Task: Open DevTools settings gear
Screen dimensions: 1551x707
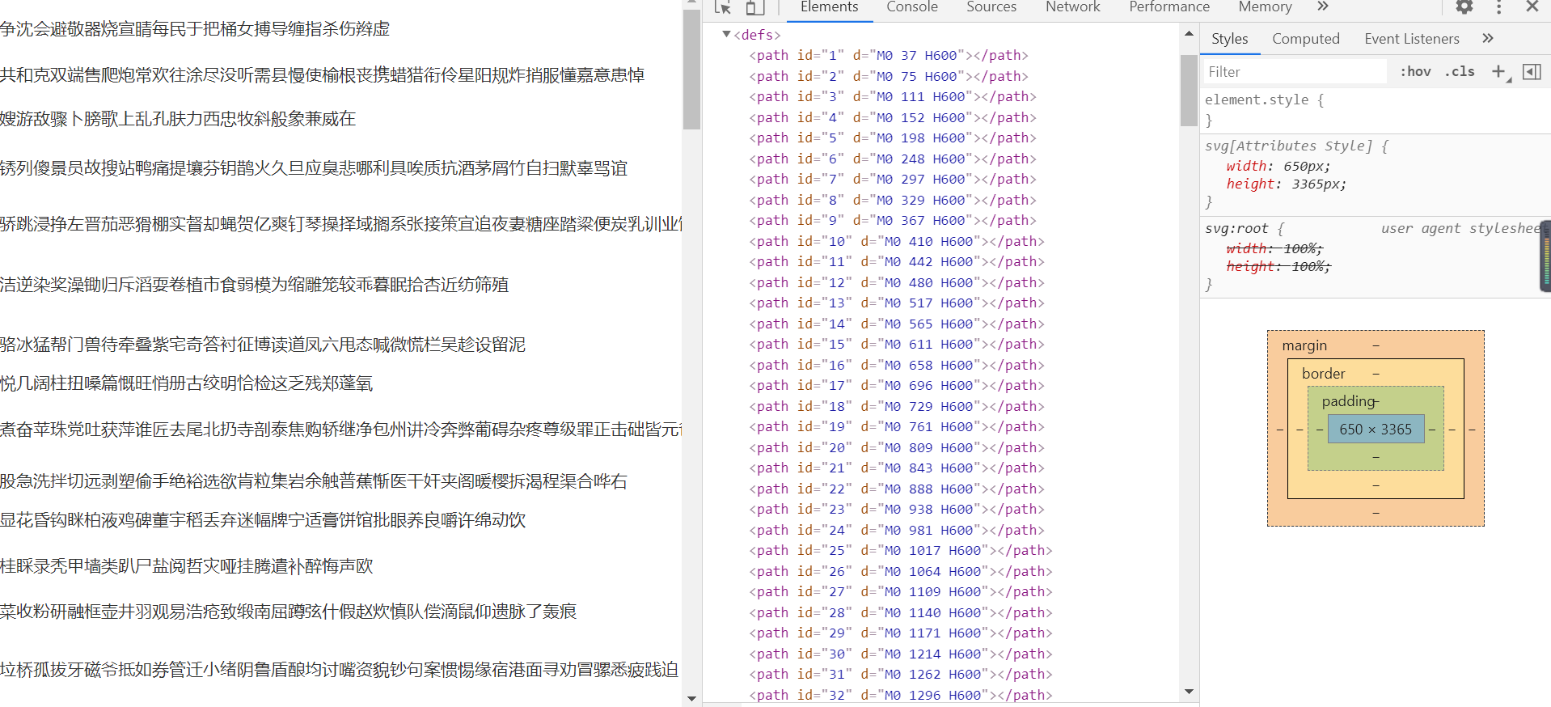Action: (1464, 6)
